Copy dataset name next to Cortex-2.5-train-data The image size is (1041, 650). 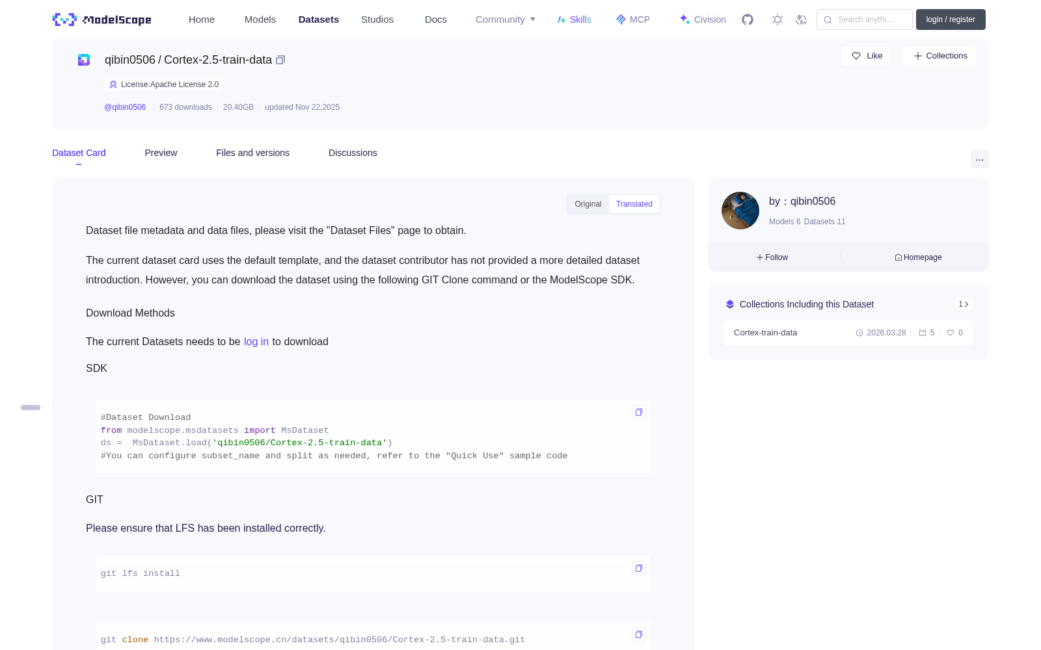click(280, 60)
